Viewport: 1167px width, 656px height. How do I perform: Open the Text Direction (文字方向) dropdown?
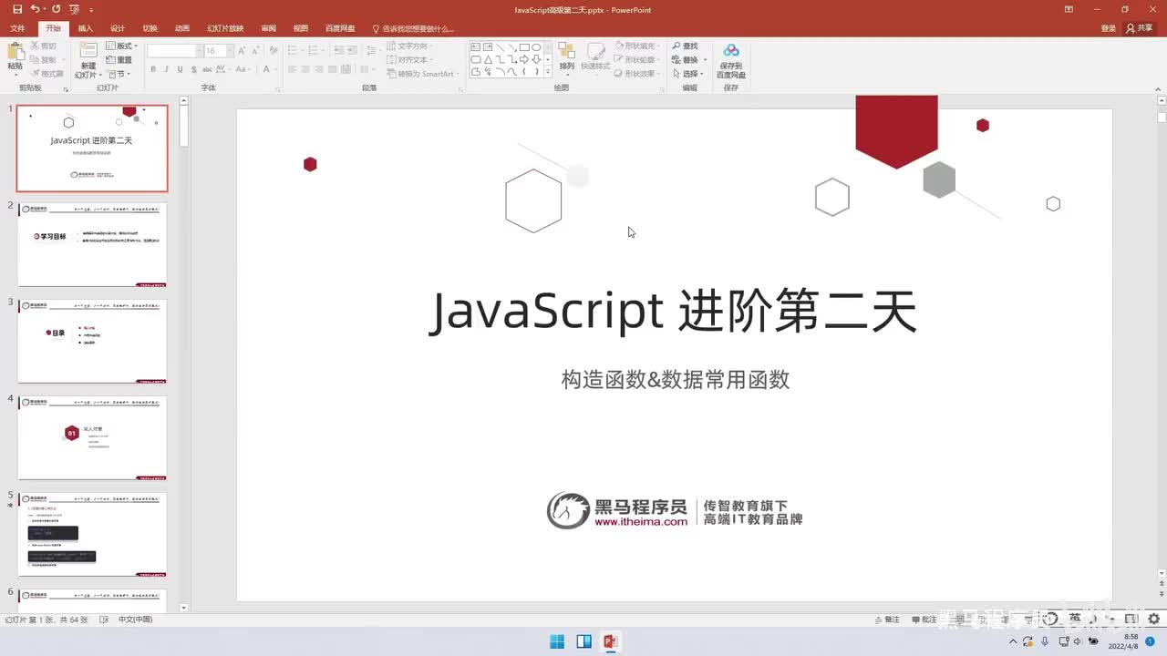(x=409, y=46)
